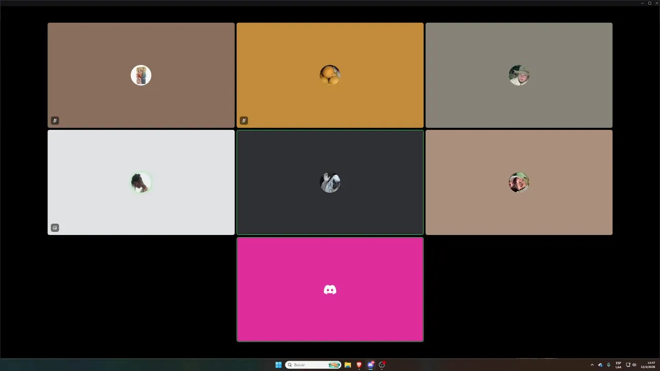Open the round app icon beside Discord in taskbar
The width and height of the screenshot is (660, 371).
pyautogui.click(x=382, y=365)
